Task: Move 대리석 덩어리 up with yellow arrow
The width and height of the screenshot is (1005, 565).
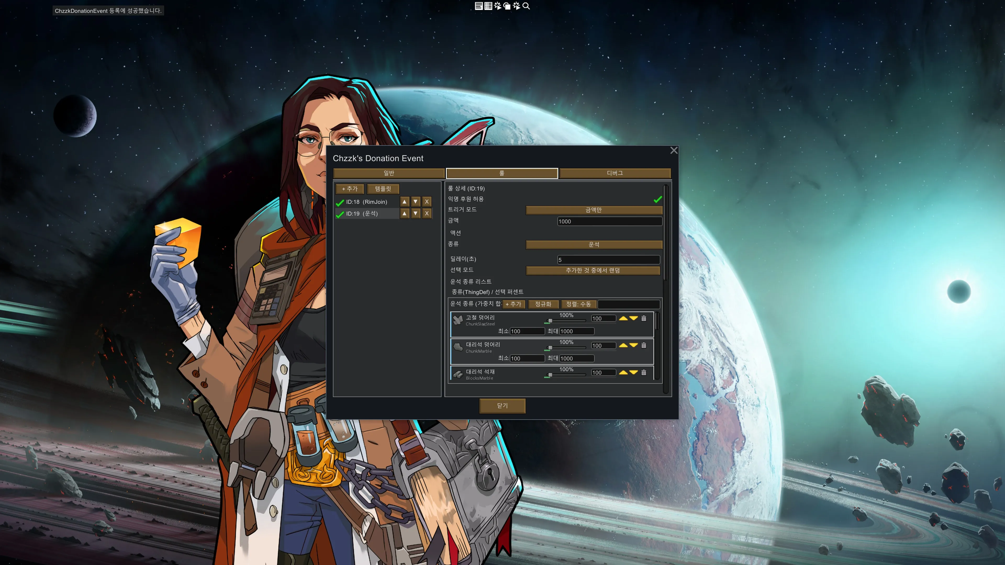Action: [623, 345]
